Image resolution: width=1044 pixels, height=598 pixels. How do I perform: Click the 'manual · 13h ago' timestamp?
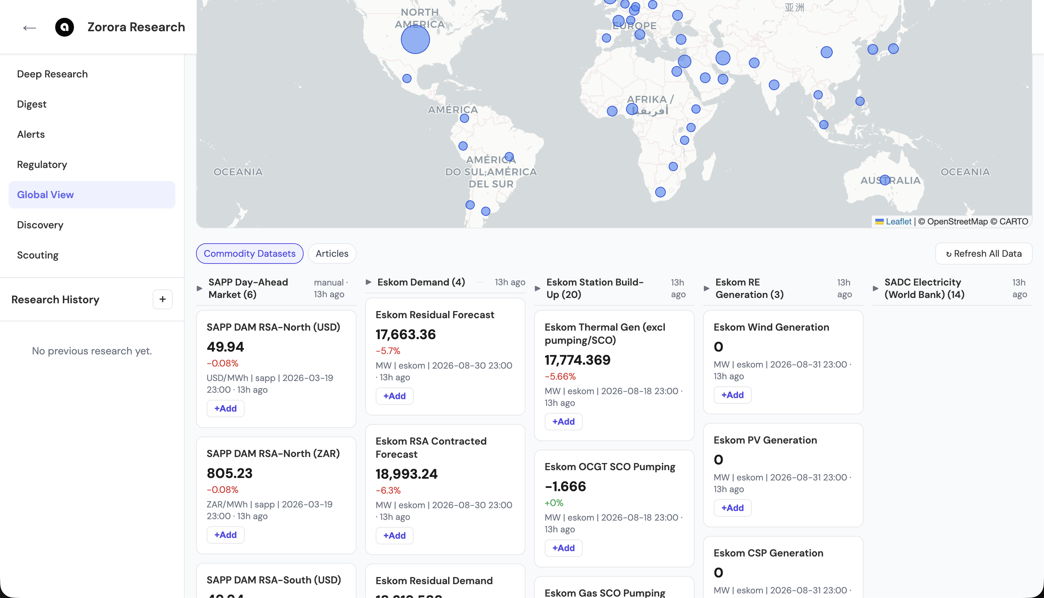(x=331, y=288)
